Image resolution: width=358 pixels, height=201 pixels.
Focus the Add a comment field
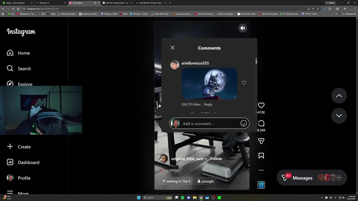click(x=209, y=123)
